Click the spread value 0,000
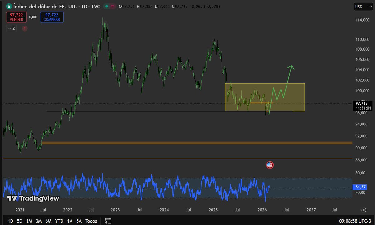375x225 pixels. coord(33,17)
